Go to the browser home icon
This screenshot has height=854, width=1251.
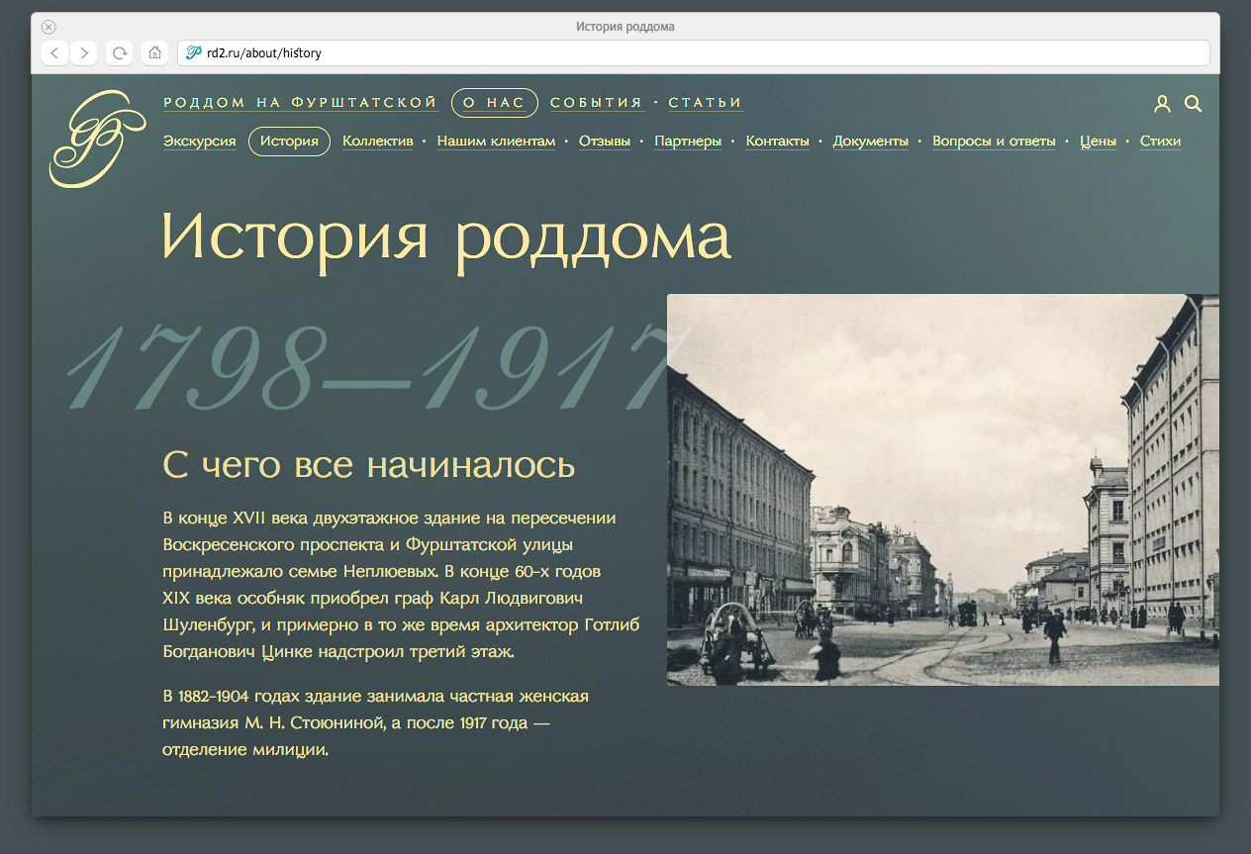click(153, 53)
